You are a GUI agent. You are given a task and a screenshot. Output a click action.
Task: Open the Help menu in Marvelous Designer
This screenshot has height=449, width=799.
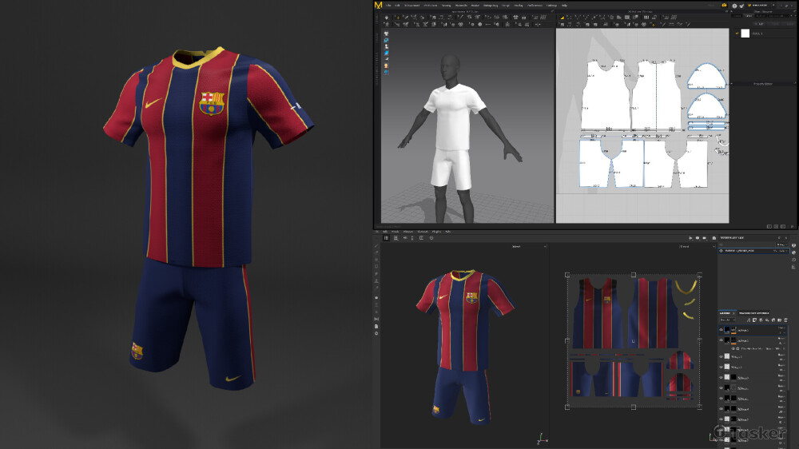[x=564, y=6]
